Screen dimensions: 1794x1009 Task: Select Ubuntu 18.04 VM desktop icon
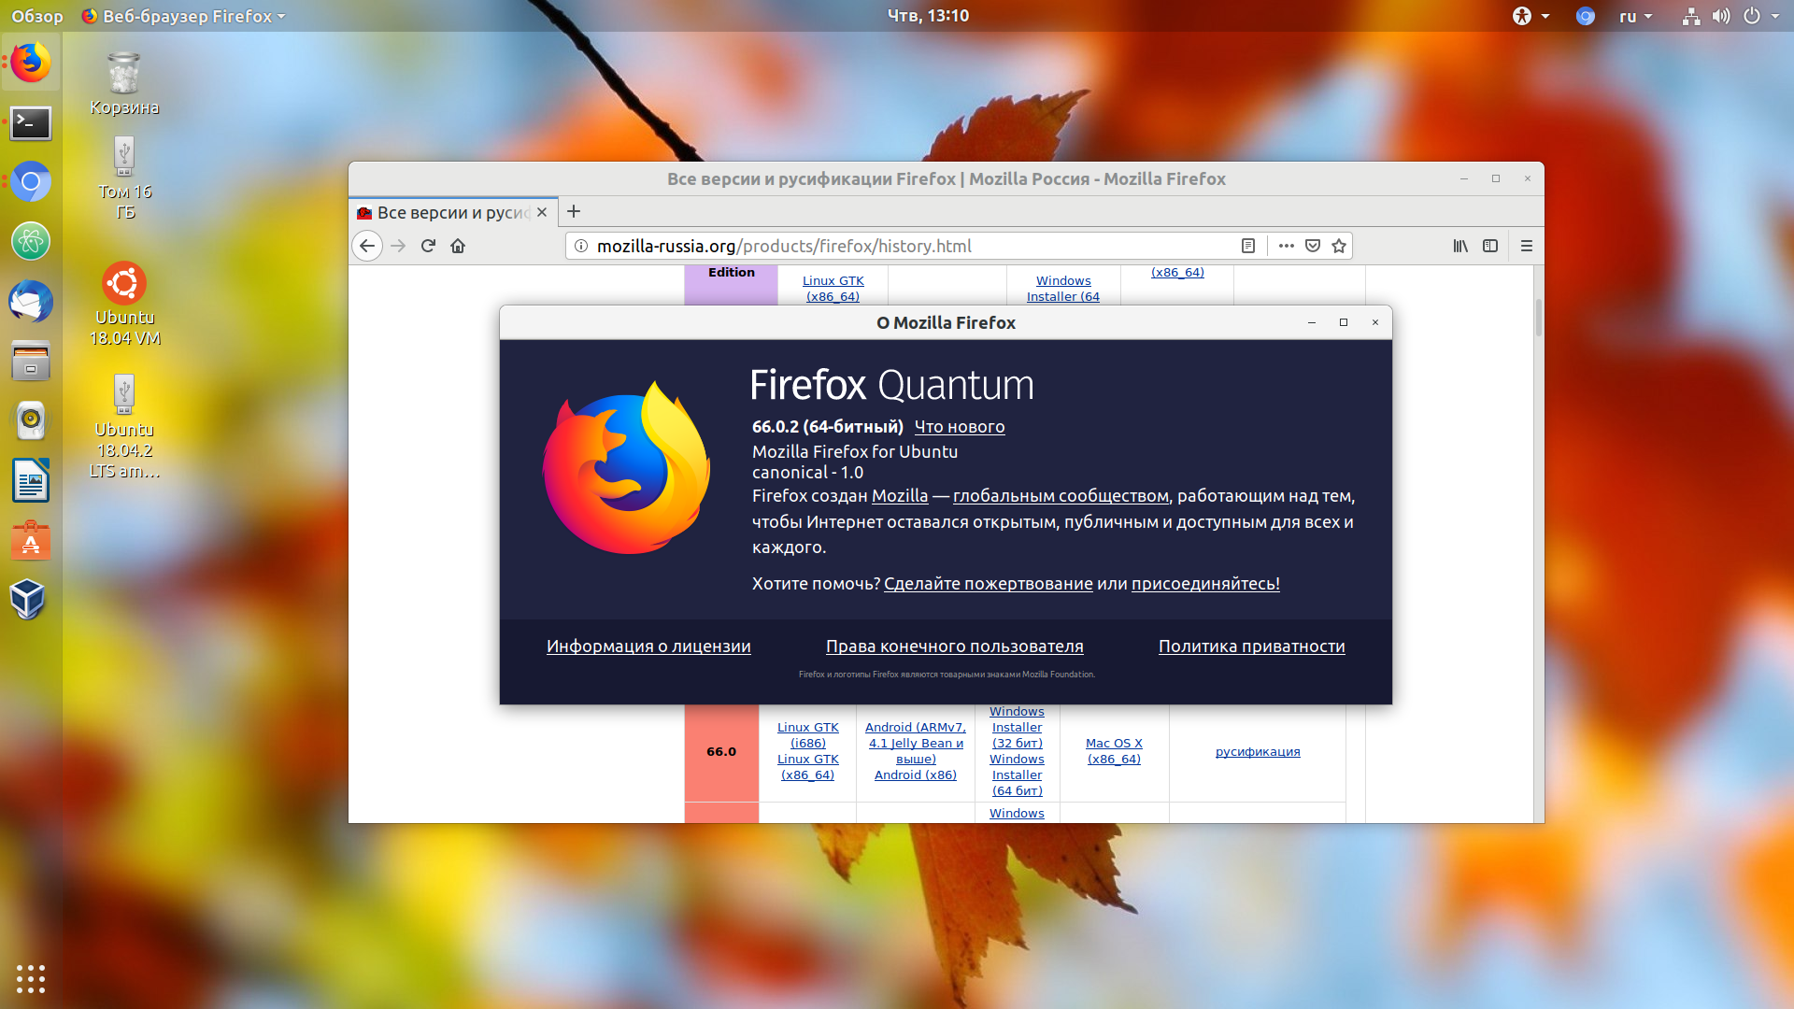click(x=124, y=305)
